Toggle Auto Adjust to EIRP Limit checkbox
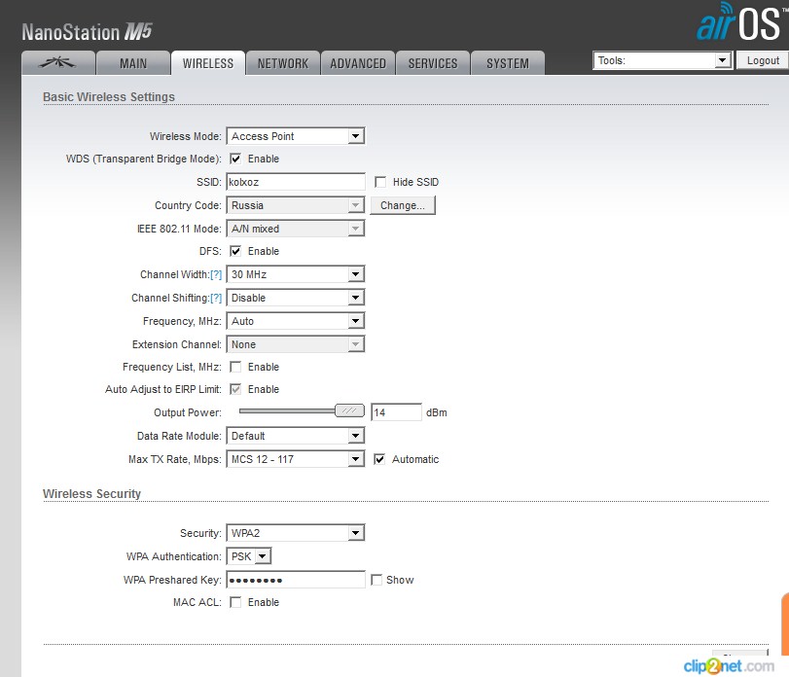 pyautogui.click(x=235, y=389)
